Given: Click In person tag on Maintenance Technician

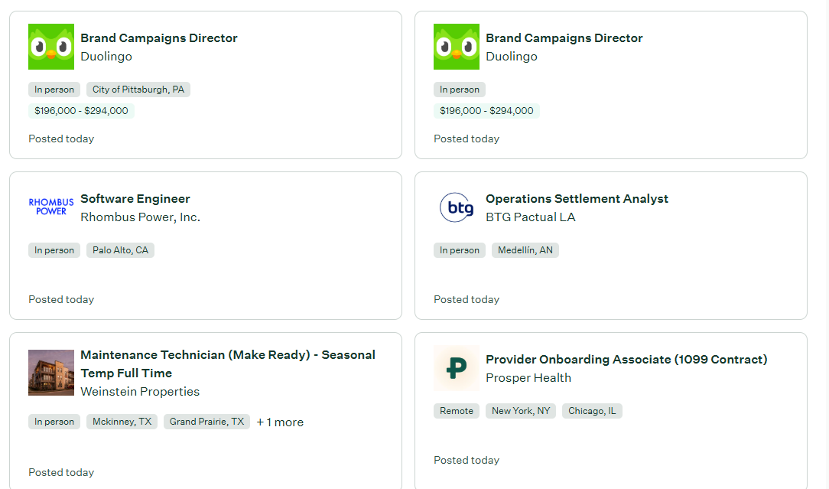Looking at the screenshot, I should coord(54,422).
